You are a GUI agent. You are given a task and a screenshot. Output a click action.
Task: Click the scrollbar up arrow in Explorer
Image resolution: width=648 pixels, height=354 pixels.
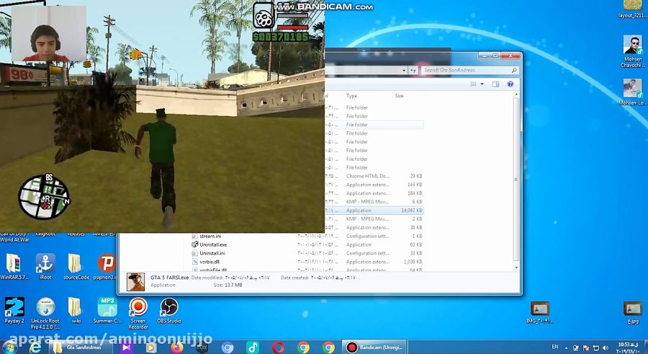(x=516, y=95)
